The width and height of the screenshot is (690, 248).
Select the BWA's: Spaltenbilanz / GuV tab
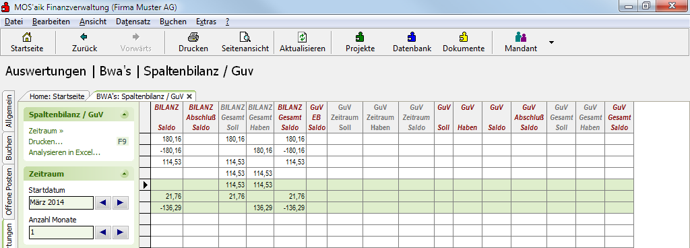click(140, 96)
